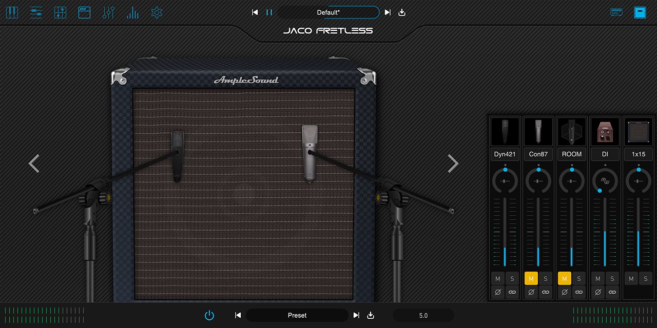The height and width of the screenshot is (328, 657).
Task: Open the spectrum bars icon in top toolbar
Action: (x=132, y=12)
